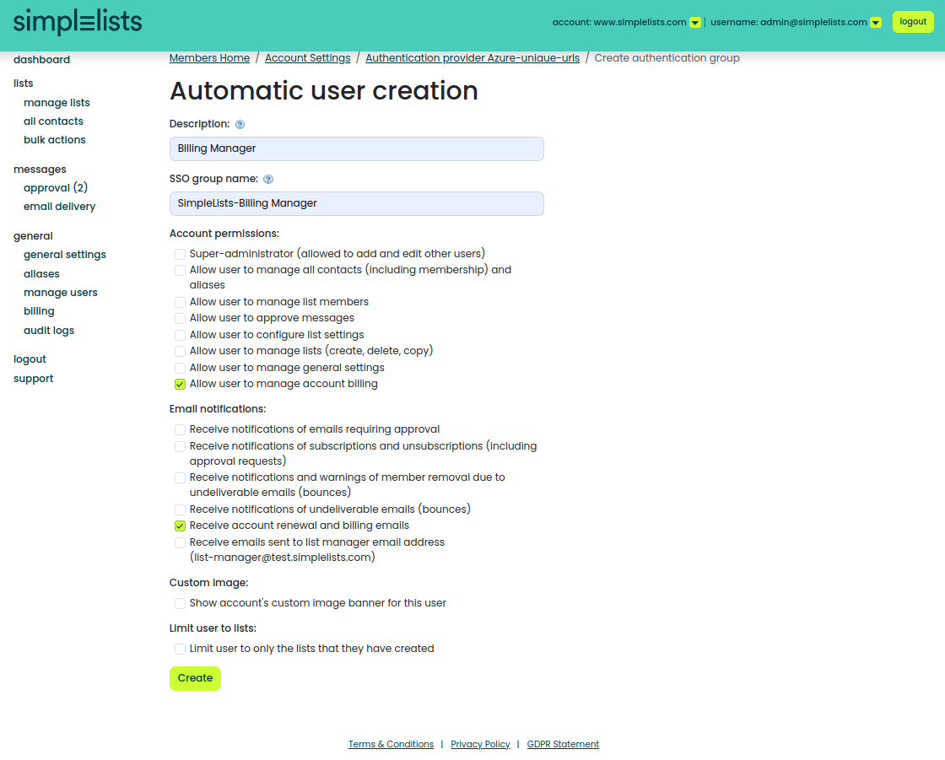This screenshot has height=760, width=945.
Task: Enable notifications of emails requiring approval
Action: [x=181, y=430]
